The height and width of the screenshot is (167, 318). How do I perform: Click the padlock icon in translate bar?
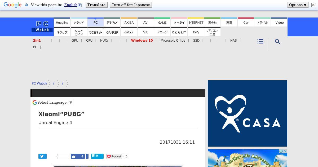(26, 5)
